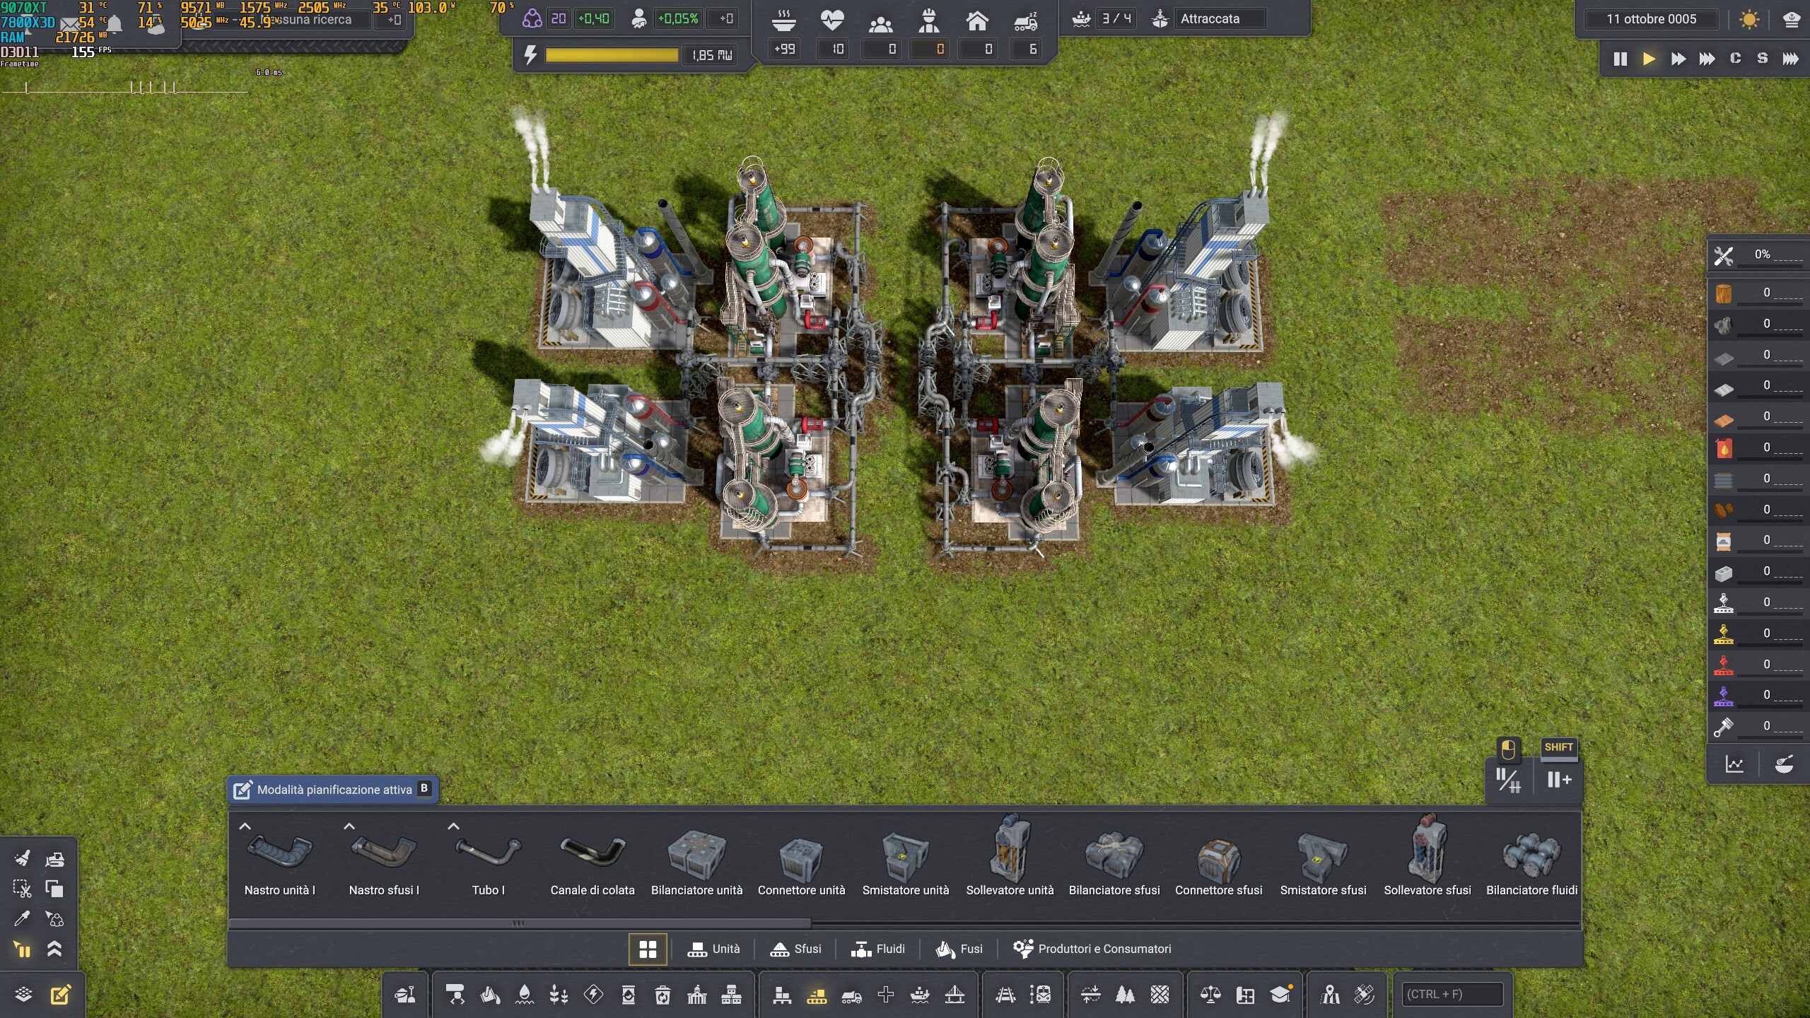The image size is (1810, 1018).
Task: Open the research graduation cap menu
Action: pos(1280,995)
